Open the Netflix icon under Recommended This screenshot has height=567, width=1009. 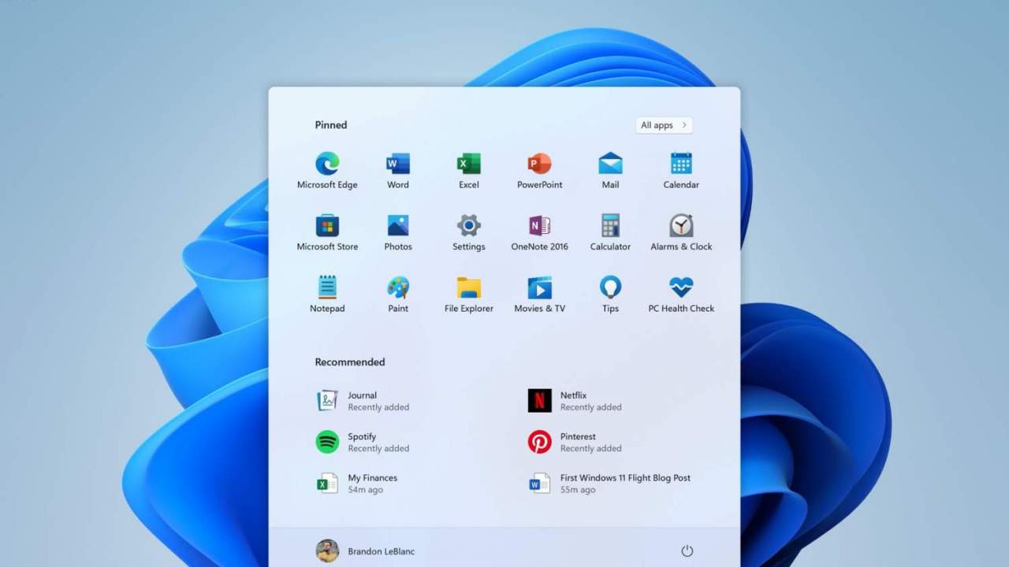point(540,401)
